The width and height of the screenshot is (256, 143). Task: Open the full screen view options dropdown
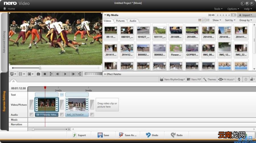pyautogui.click(x=22, y=74)
